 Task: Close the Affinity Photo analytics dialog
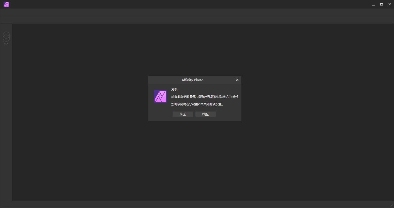pyautogui.click(x=237, y=80)
